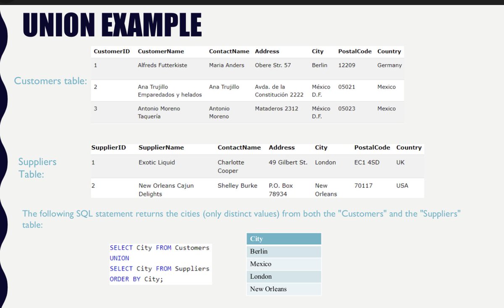Screen dimensions: 504x308
Task: Select "Berlin" row in the result table
Action: tap(283, 251)
